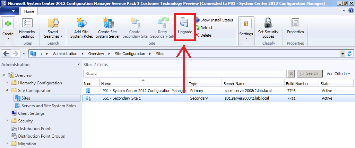The image size is (355, 148).
Task: Click in the Sites search field
Action: coord(185,74)
